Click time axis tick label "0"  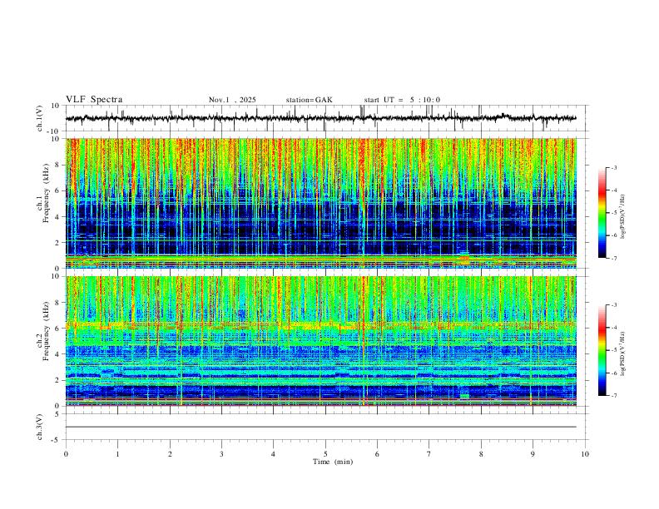click(x=66, y=454)
